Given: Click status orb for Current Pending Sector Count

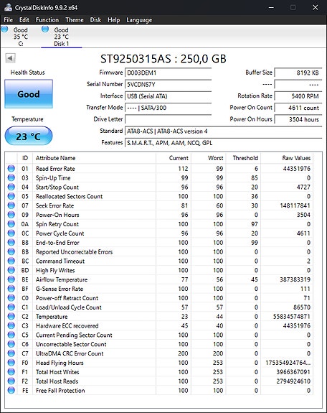Looking at the screenshot, I should (11, 335).
